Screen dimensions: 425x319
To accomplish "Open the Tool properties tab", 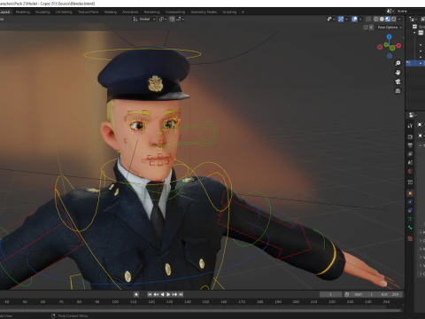I will click(410, 126).
